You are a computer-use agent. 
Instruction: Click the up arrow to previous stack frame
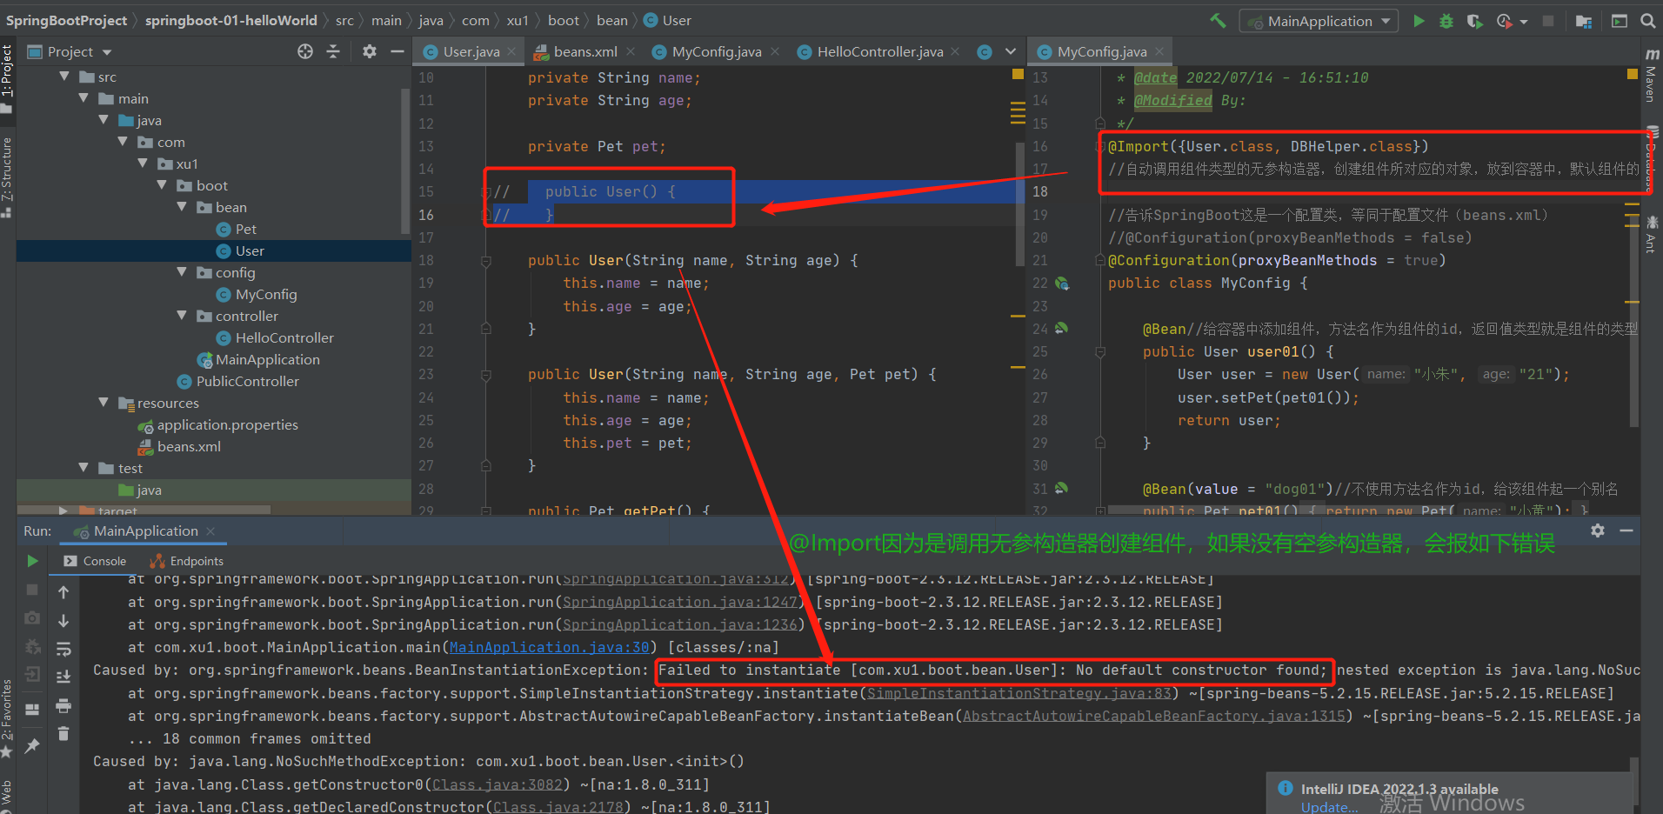tap(63, 592)
